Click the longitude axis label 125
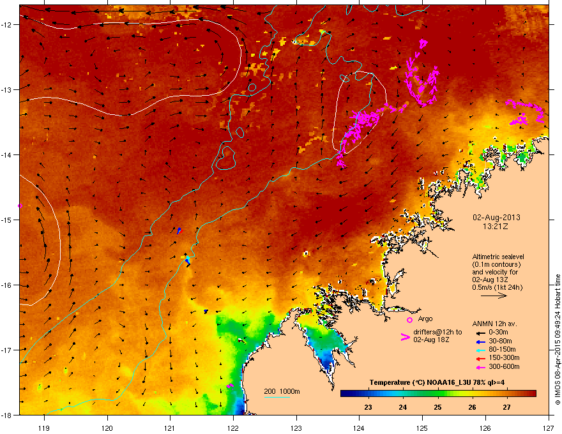Image resolution: width=562 pixels, height=434 pixels. [422, 428]
